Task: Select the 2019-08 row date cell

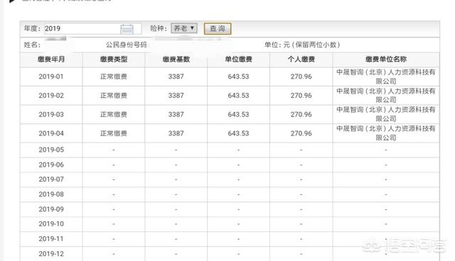Action: [x=51, y=194]
